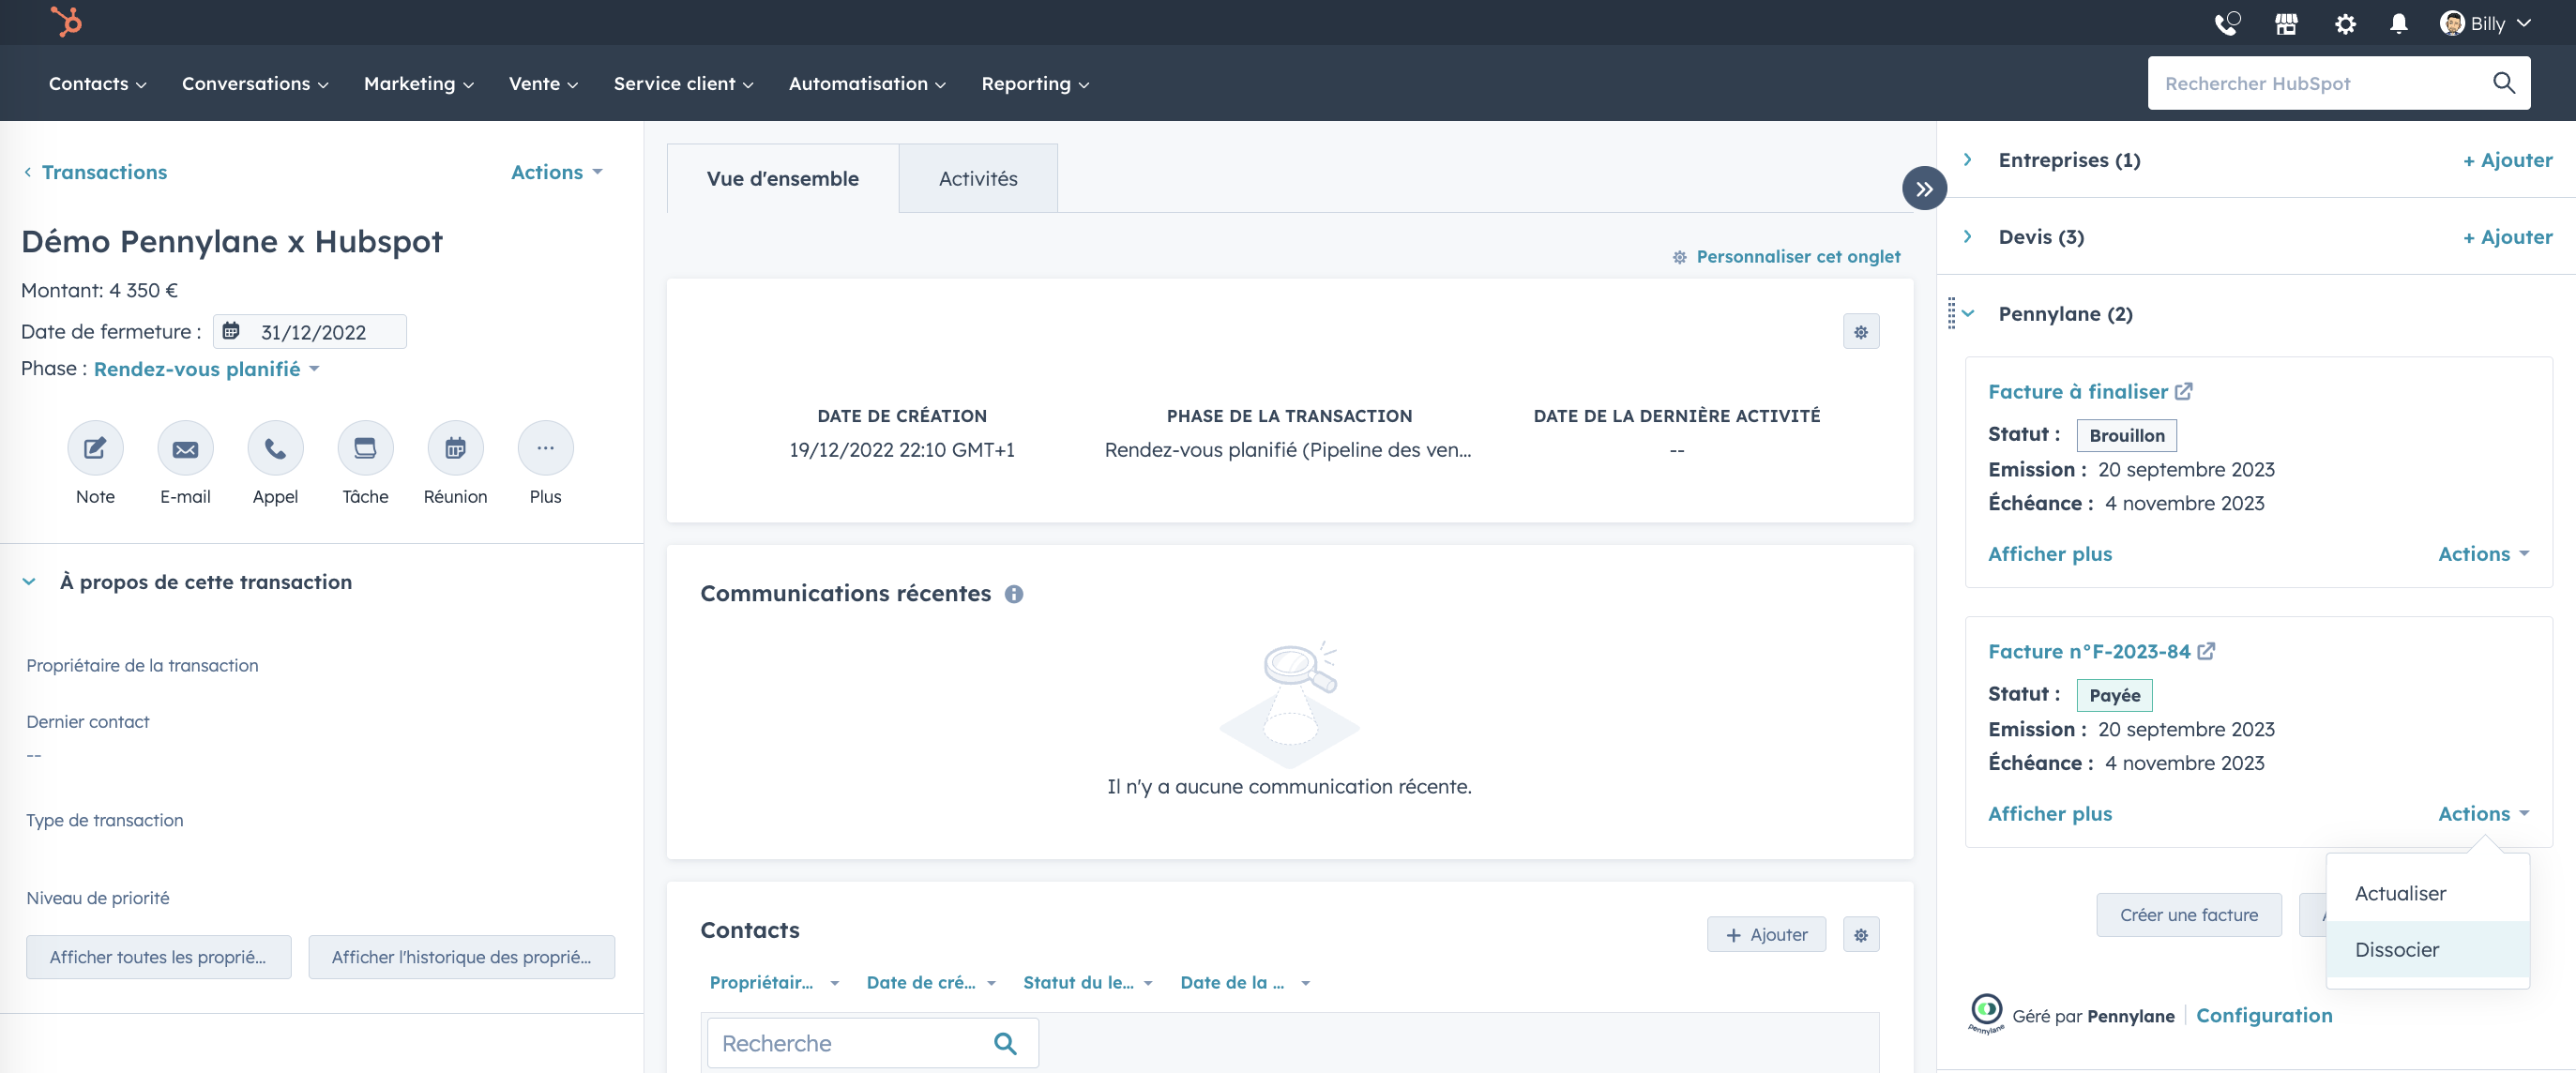Open the Contacts card settings gear
2576x1073 pixels.
click(1861, 935)
